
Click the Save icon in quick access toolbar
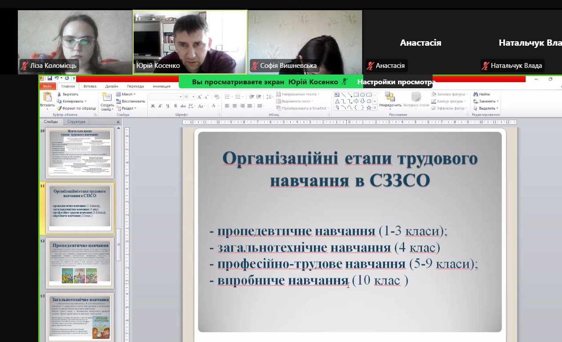coord(50,79)
